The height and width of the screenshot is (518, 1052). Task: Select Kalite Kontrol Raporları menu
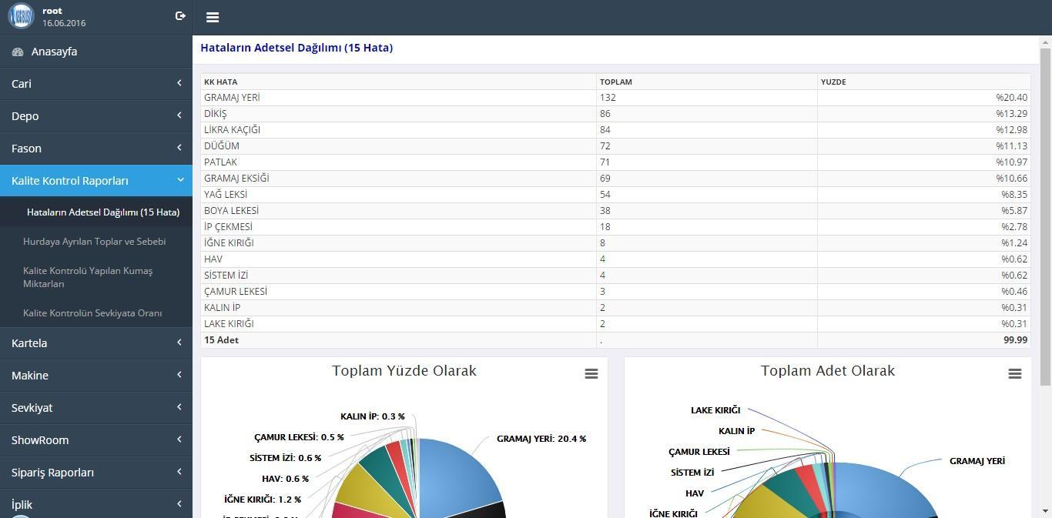click(96, 180)
